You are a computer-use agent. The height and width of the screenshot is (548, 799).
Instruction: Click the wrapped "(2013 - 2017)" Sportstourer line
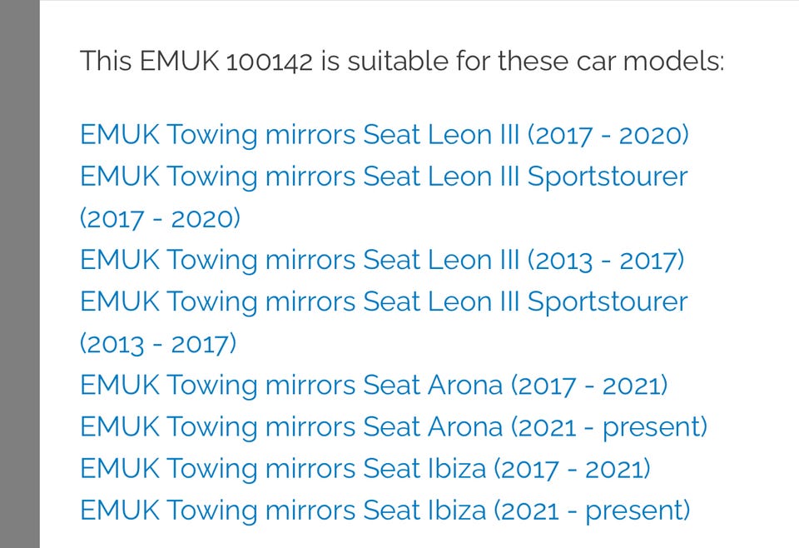tap(158, 343)
